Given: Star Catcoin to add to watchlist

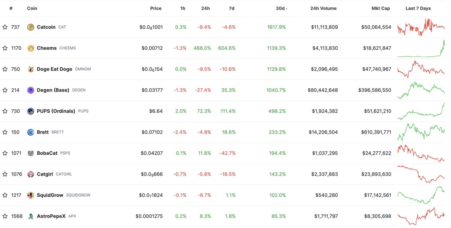Looking at the screenshot, I should coord(5,27).
